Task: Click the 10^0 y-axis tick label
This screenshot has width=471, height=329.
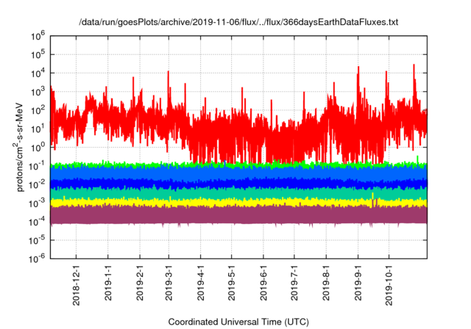Action: 38,148
